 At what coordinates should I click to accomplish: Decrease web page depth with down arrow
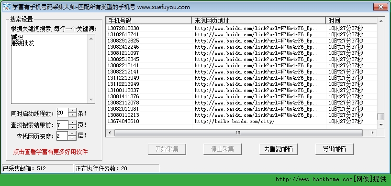[x=72, y=138]
